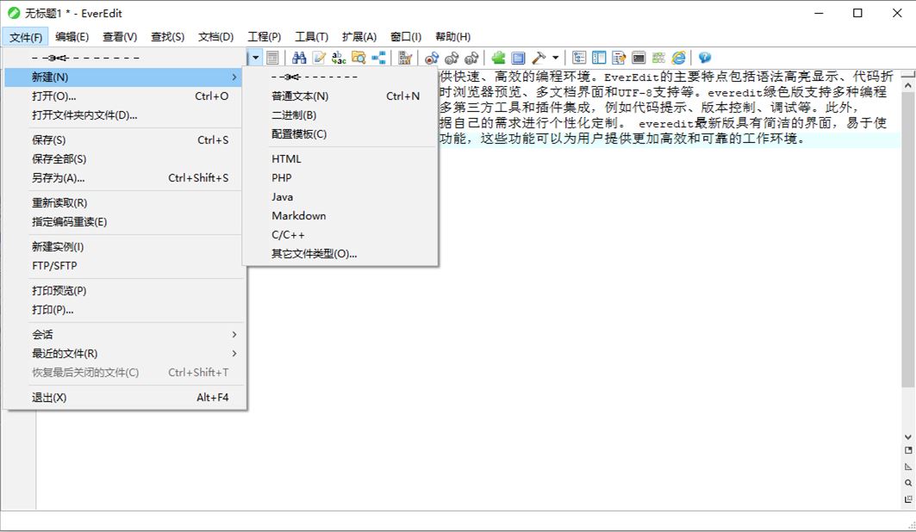Screen dimensions: 916x532
Task: Click 保存(S) menu entry
Action: pyautogui.click(x=123, y=140)
